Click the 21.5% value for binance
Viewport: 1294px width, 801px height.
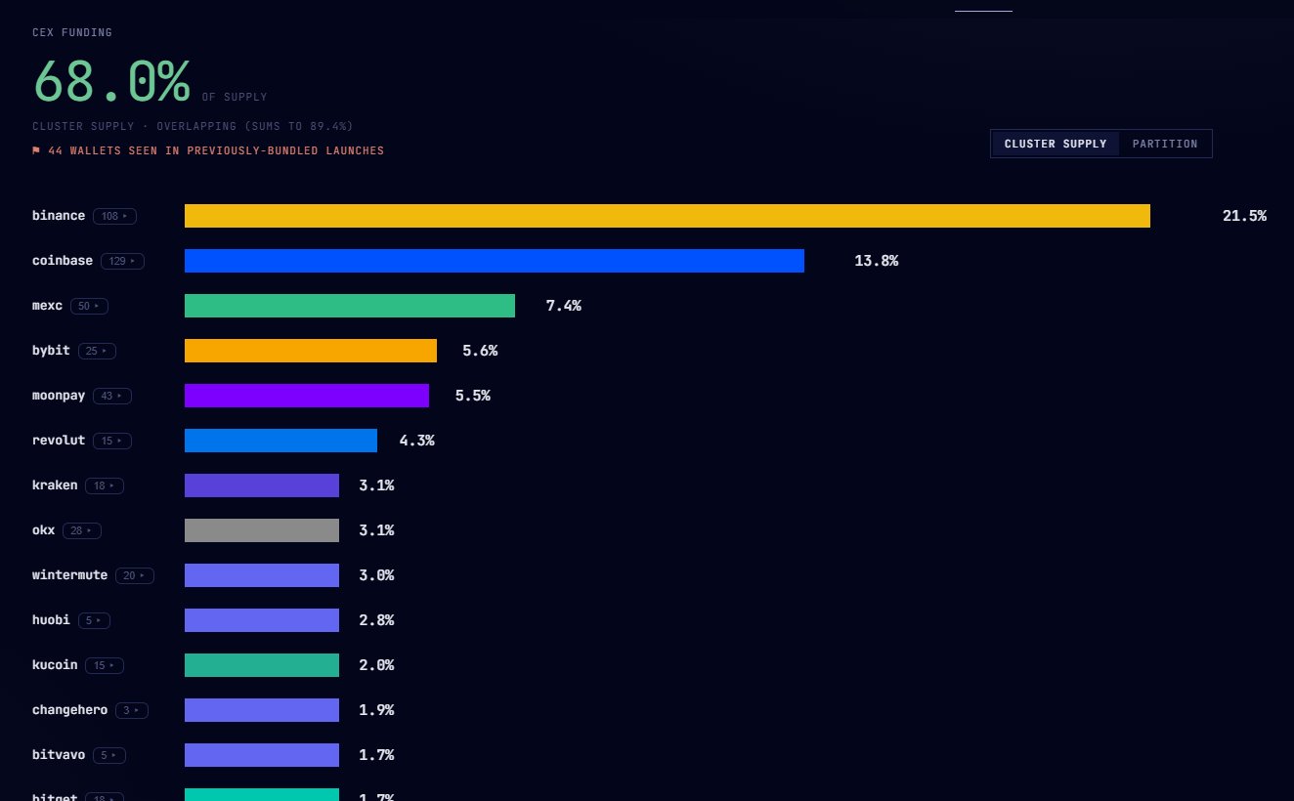pyautogui.click(x=1244, y=216)
